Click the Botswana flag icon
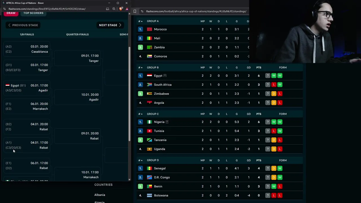361x203 pixels. pos(149,195)
